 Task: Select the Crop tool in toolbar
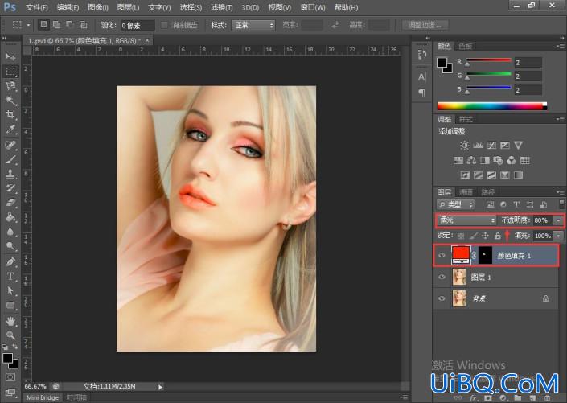(10, 115)
